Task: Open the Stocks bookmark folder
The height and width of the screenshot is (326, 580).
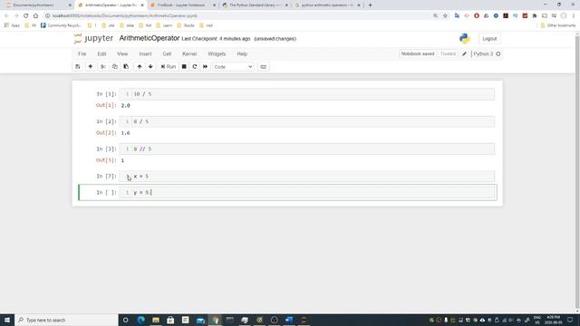Action: pos(186,25)
